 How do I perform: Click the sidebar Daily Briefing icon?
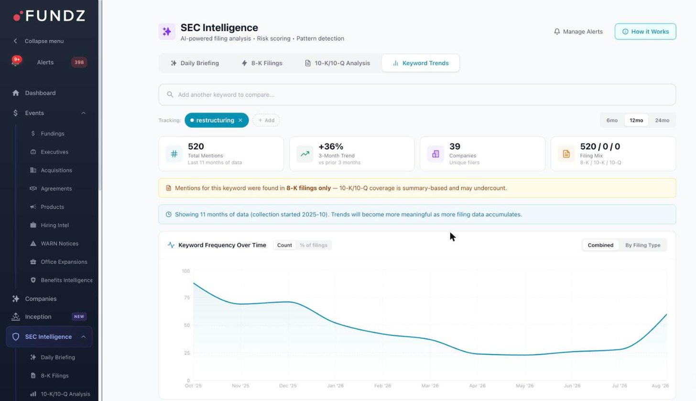coord(33,357)
